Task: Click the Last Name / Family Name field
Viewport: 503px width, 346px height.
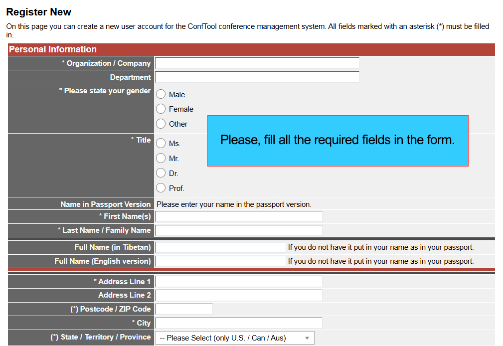Action: point(238,230)
